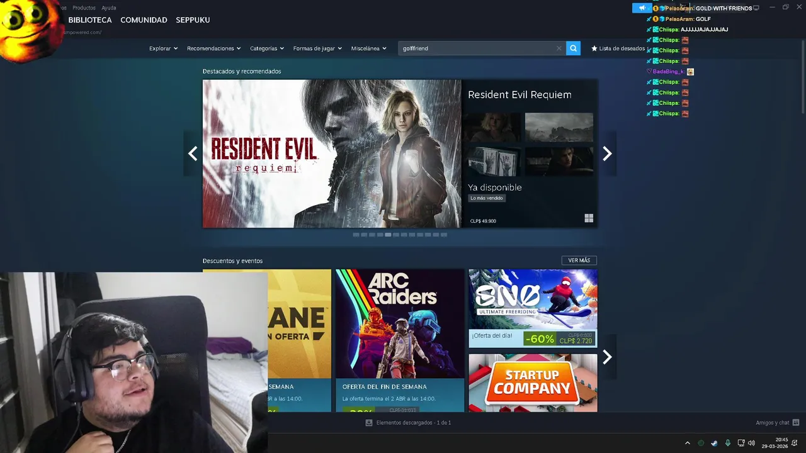The height and width of the screenshot is (453, 806).
Task: Preview bottom-right Resident Evil screenshot thumbnail
Action: coord(559,162)
